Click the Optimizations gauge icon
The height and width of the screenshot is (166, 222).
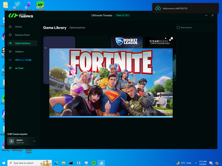coord(10,43)
